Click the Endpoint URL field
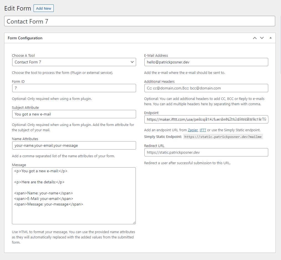 (x=206, y=119)
